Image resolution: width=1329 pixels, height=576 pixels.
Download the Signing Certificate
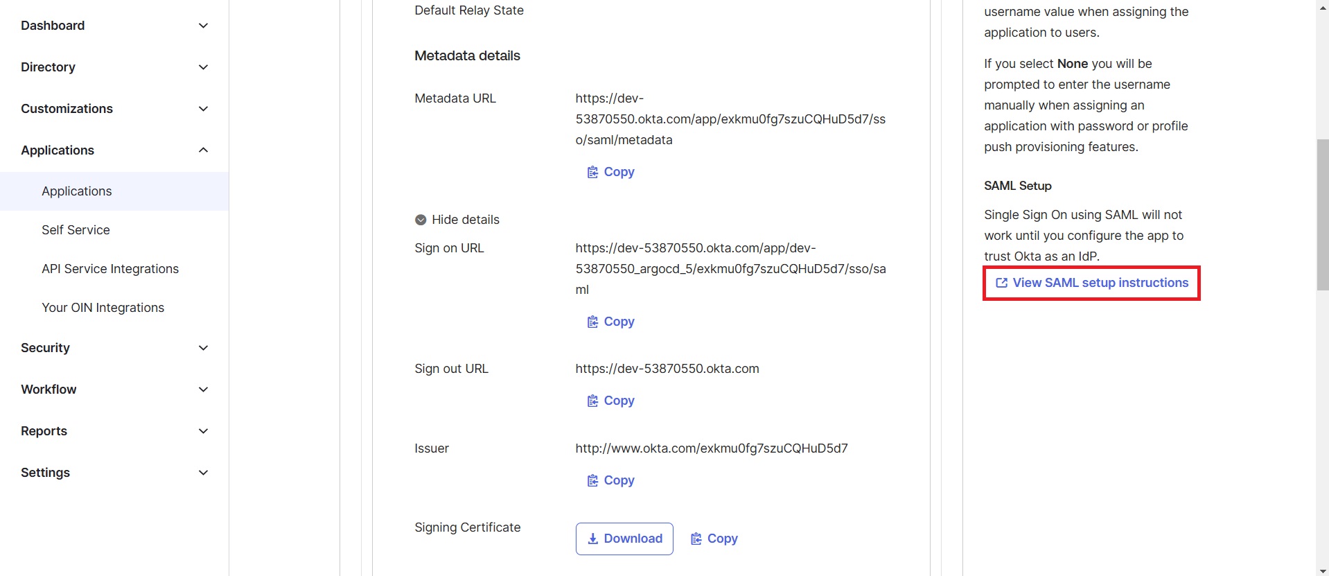point(624,538)
